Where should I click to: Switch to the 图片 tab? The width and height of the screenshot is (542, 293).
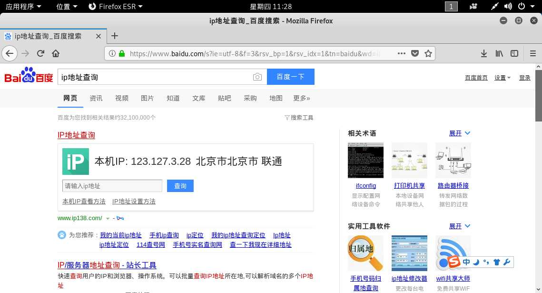pos(147,98)
